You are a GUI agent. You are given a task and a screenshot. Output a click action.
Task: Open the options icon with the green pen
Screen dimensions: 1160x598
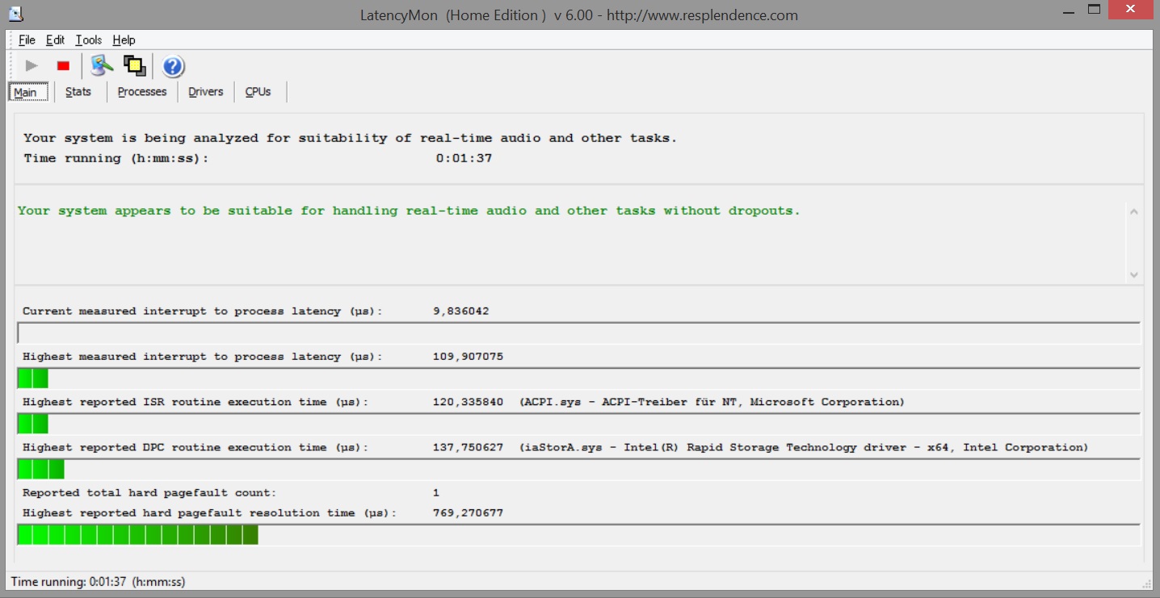[x=102, y=65]
